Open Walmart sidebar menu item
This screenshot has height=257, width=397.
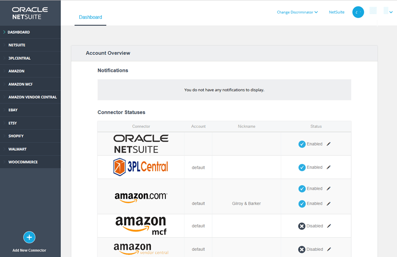(30, 149)
